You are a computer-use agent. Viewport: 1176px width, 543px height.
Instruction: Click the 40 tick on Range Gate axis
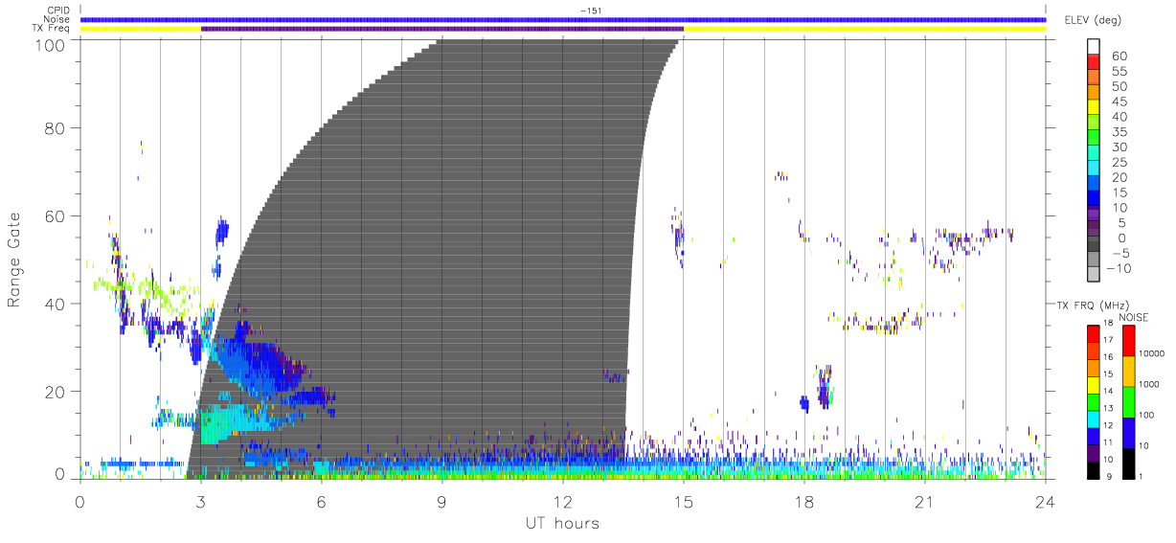(56, 304)
